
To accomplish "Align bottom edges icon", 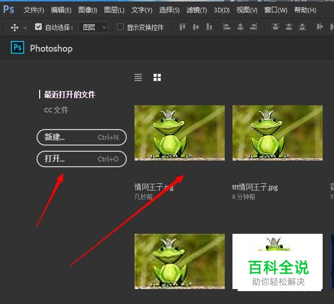I will click(209, 27).
